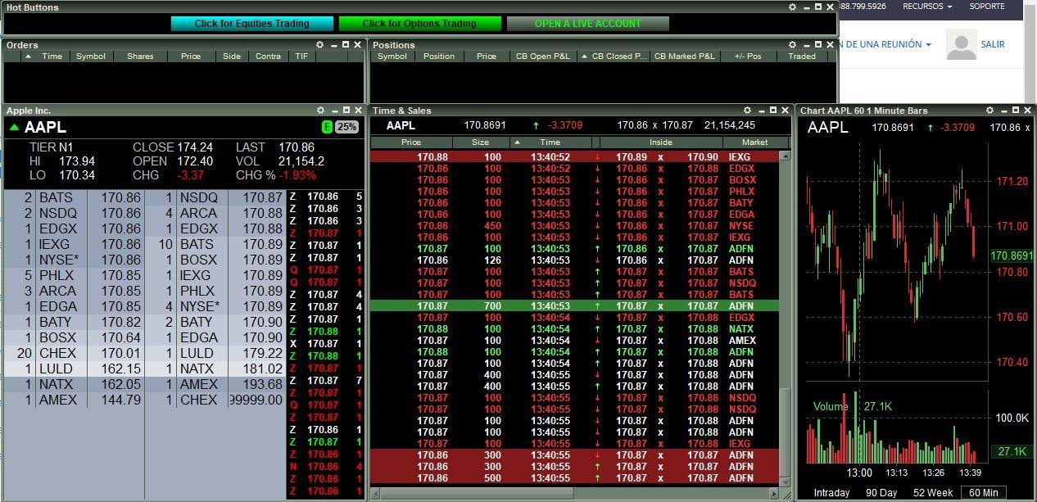Sort Positions by +/- Pos column

[748, 57]
